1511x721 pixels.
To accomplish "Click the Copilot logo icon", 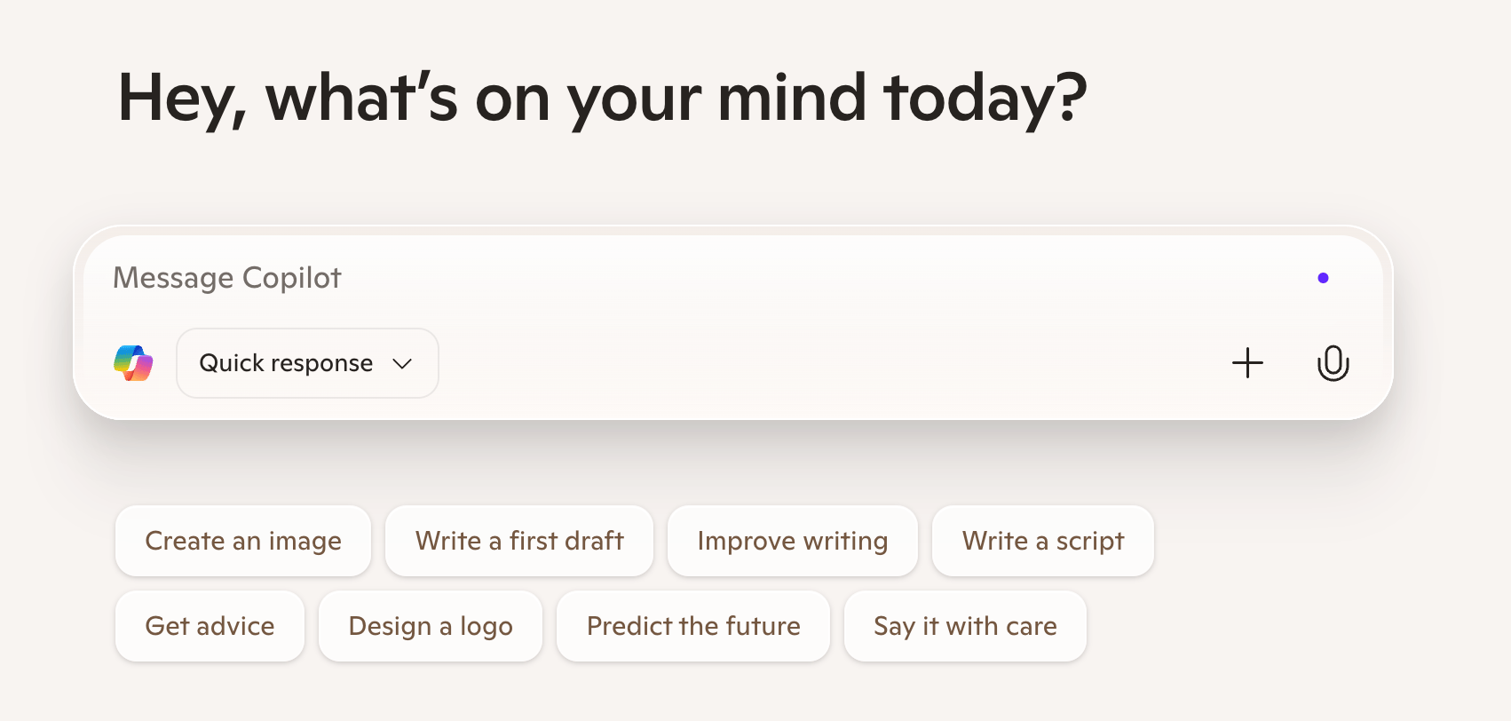I will click(133, 363).
